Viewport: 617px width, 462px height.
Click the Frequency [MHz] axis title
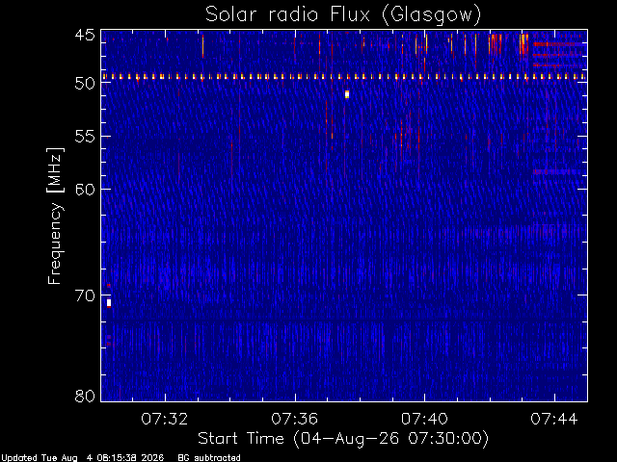click(55, 216)
